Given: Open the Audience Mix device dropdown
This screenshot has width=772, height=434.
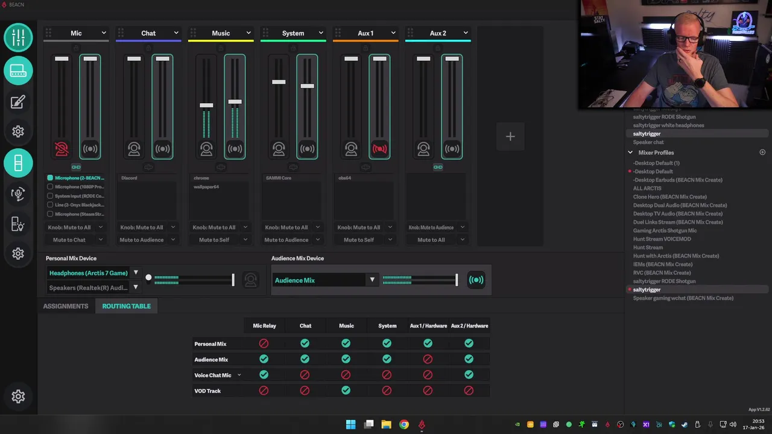Looking at the screenshot, I should coord(372,280).
